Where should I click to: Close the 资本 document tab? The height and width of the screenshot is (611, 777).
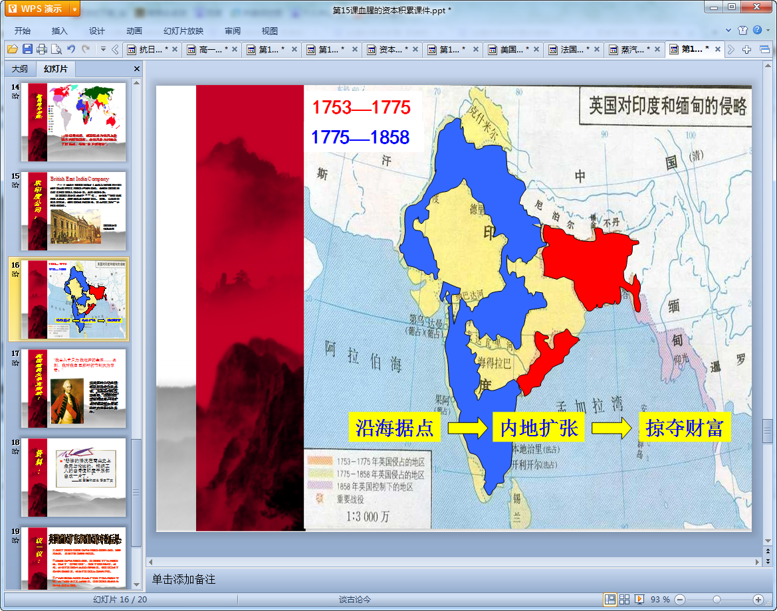click(x=415, y=49)
